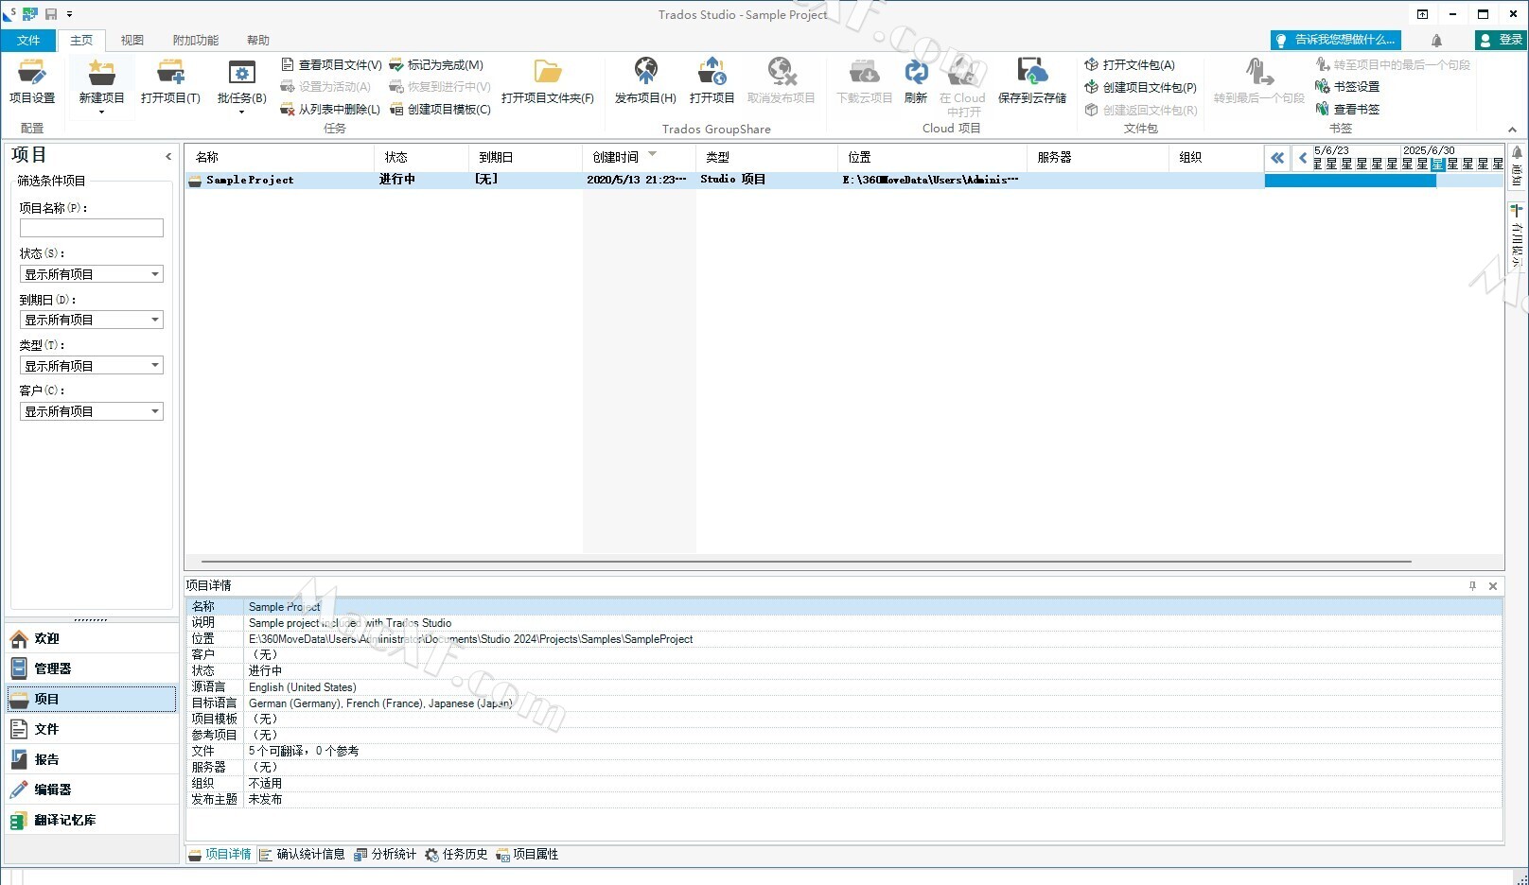Click the 位置 column header
1529x885 pixels.
(933, 157)
